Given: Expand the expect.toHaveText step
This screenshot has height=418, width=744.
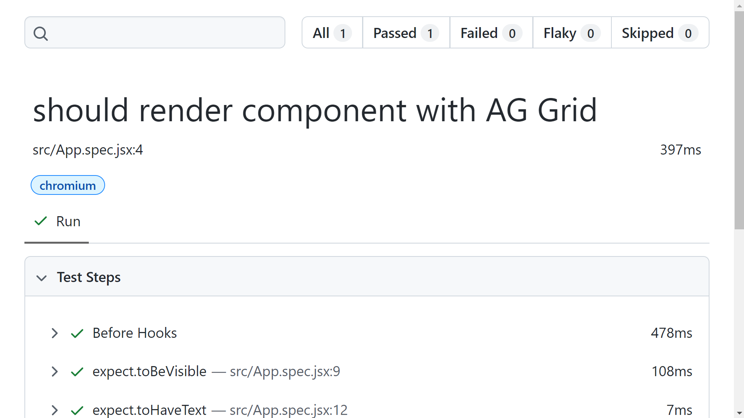Looking at the screenshot, I should pos(55,410).
